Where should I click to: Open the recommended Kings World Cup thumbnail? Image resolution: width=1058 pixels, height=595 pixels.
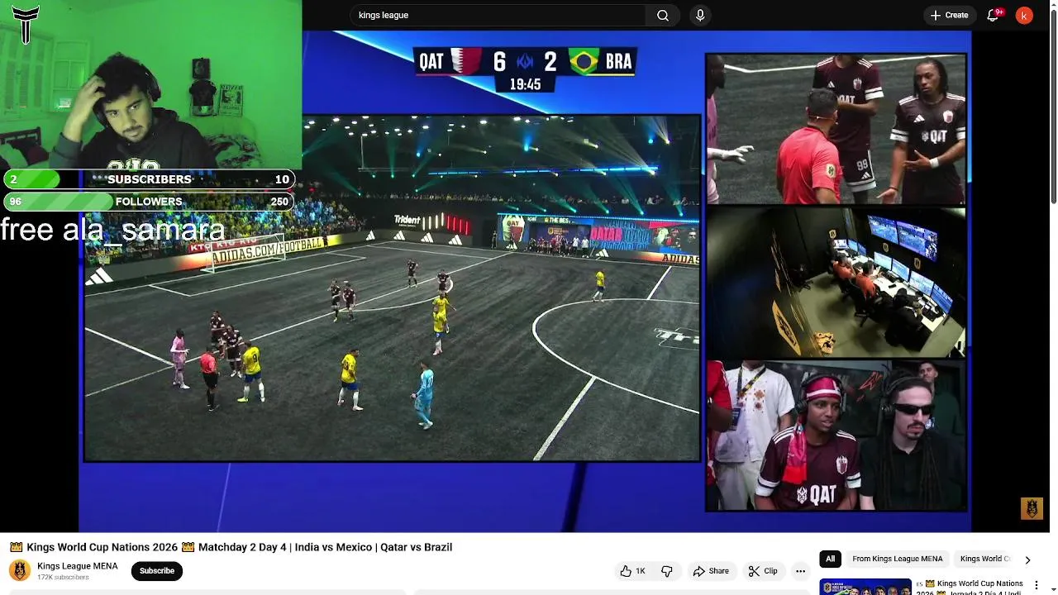point(865,587)
